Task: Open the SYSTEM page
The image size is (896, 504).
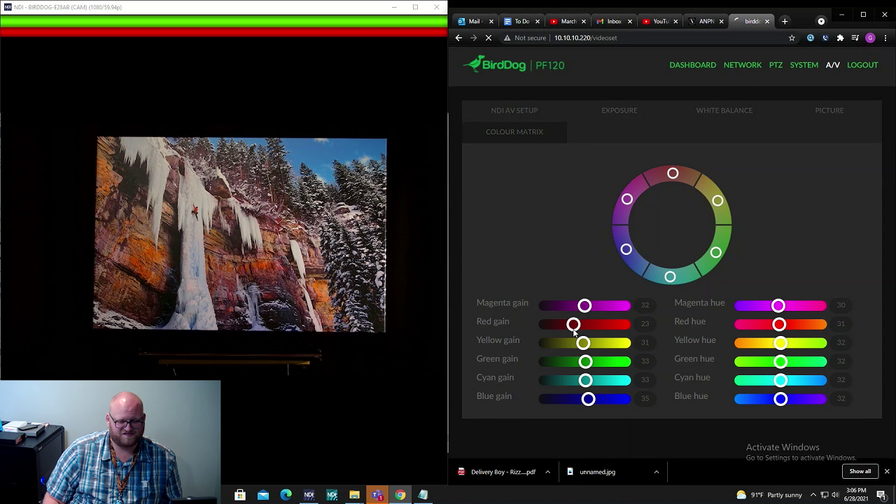Action: pos(804,65)
